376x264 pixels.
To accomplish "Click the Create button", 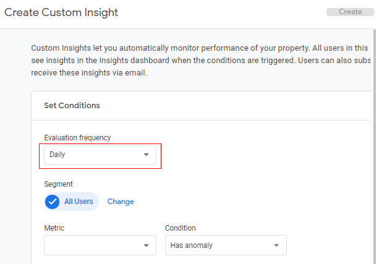I will coord(350,12).
